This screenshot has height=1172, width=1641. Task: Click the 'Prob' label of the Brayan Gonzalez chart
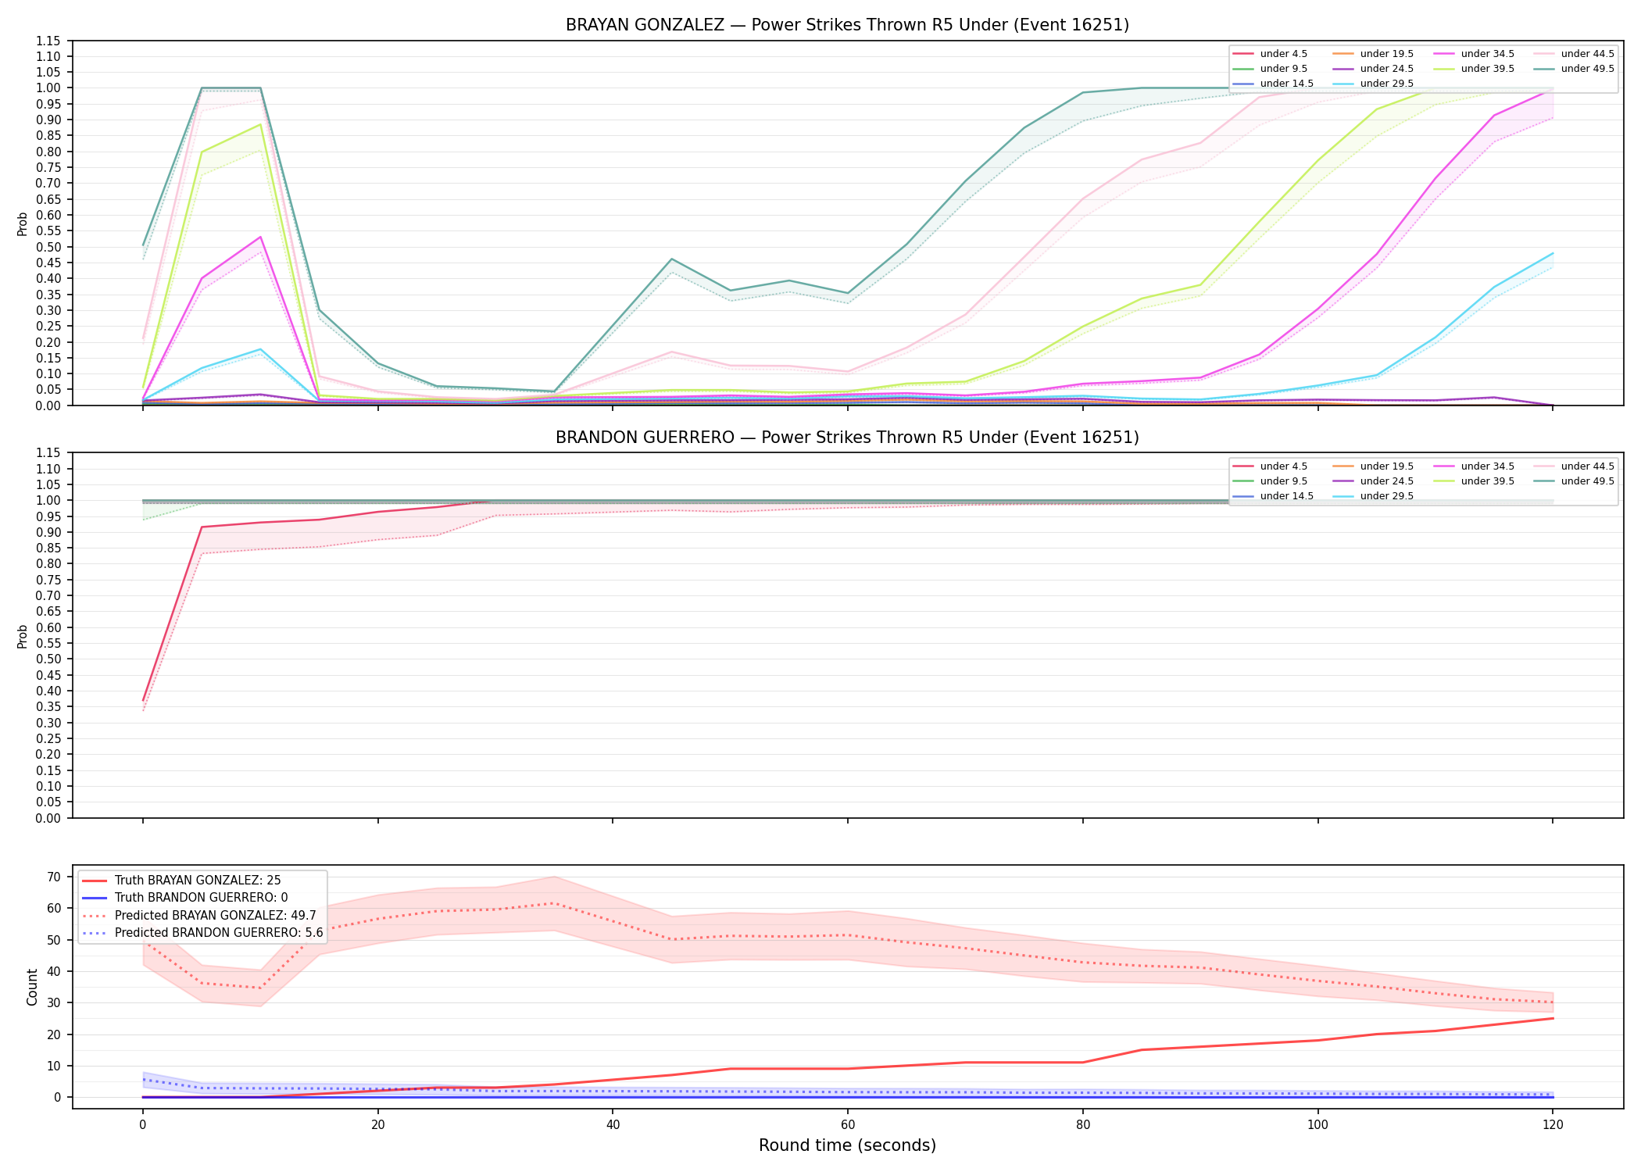[23, 223]
